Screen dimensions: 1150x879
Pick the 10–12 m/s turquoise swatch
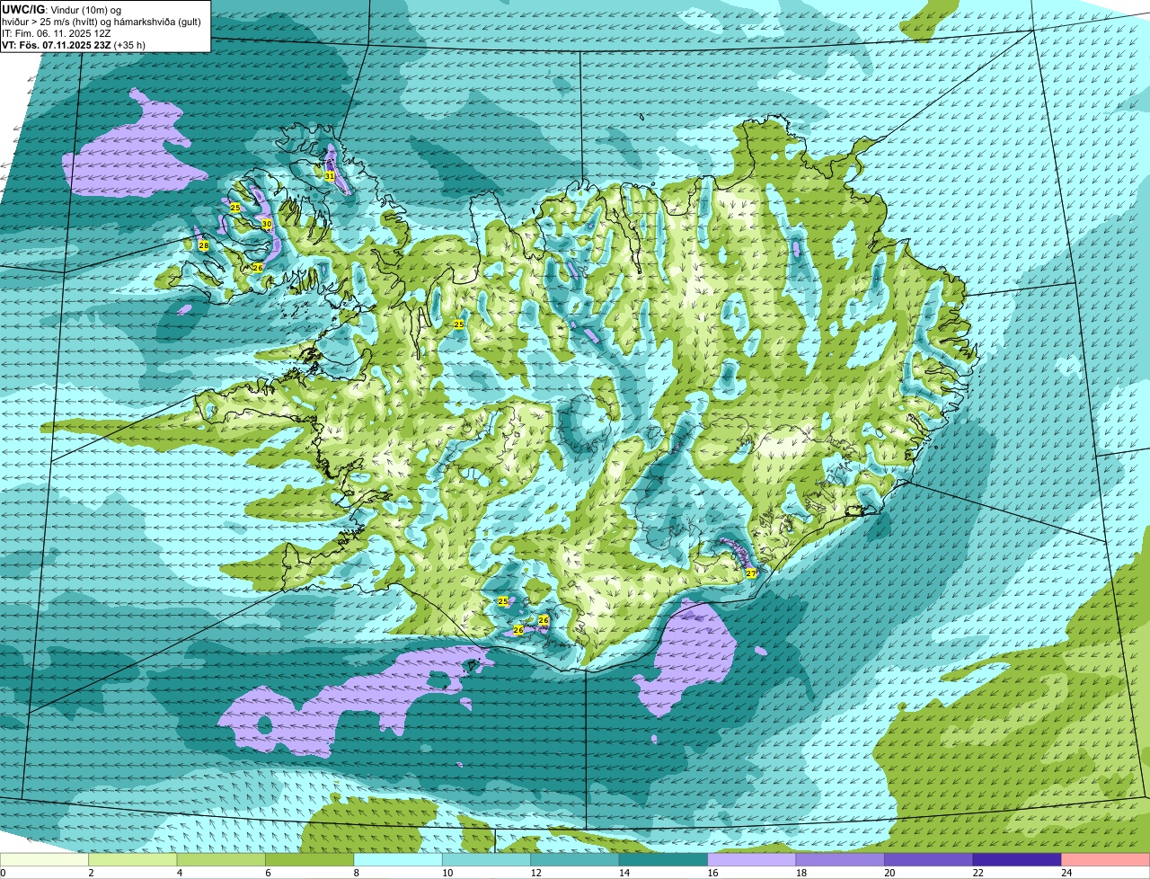click(487, 860)
